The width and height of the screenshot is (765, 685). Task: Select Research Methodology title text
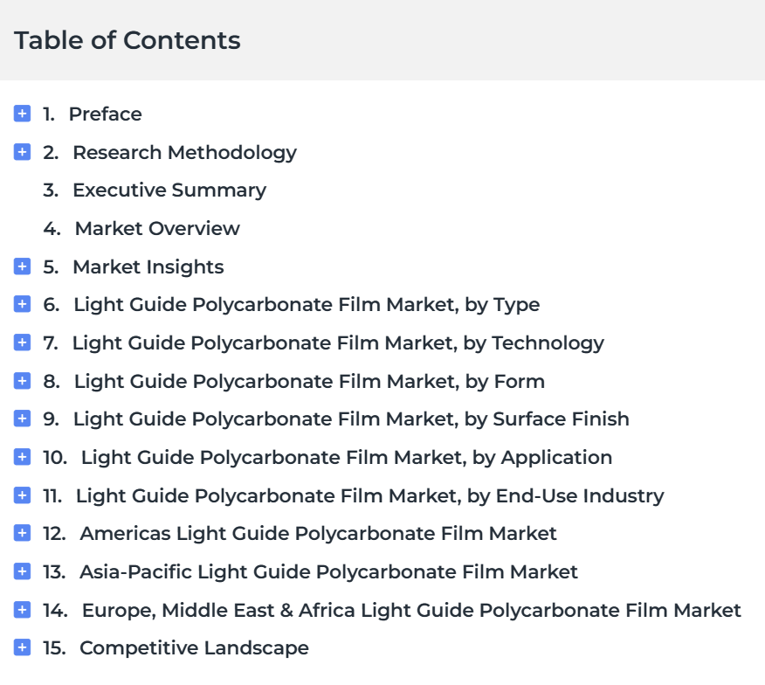coord(184,153)
